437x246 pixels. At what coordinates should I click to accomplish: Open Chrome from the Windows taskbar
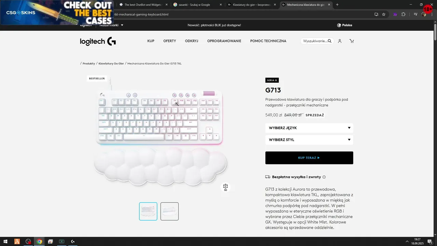[39, 242]
